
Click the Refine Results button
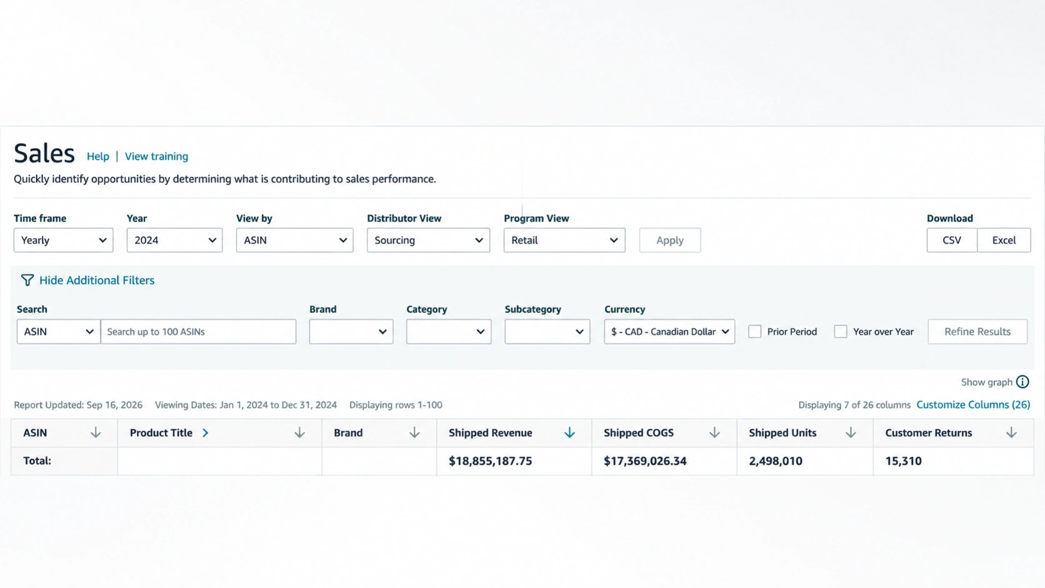click(977, 331)
